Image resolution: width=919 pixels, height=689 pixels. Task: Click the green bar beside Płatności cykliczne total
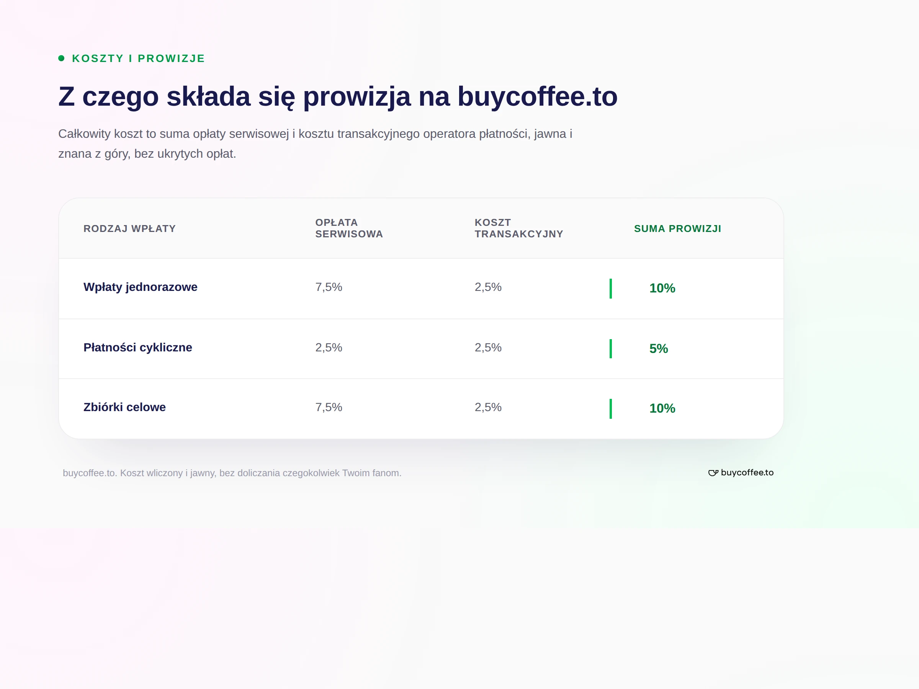[610, 348]
